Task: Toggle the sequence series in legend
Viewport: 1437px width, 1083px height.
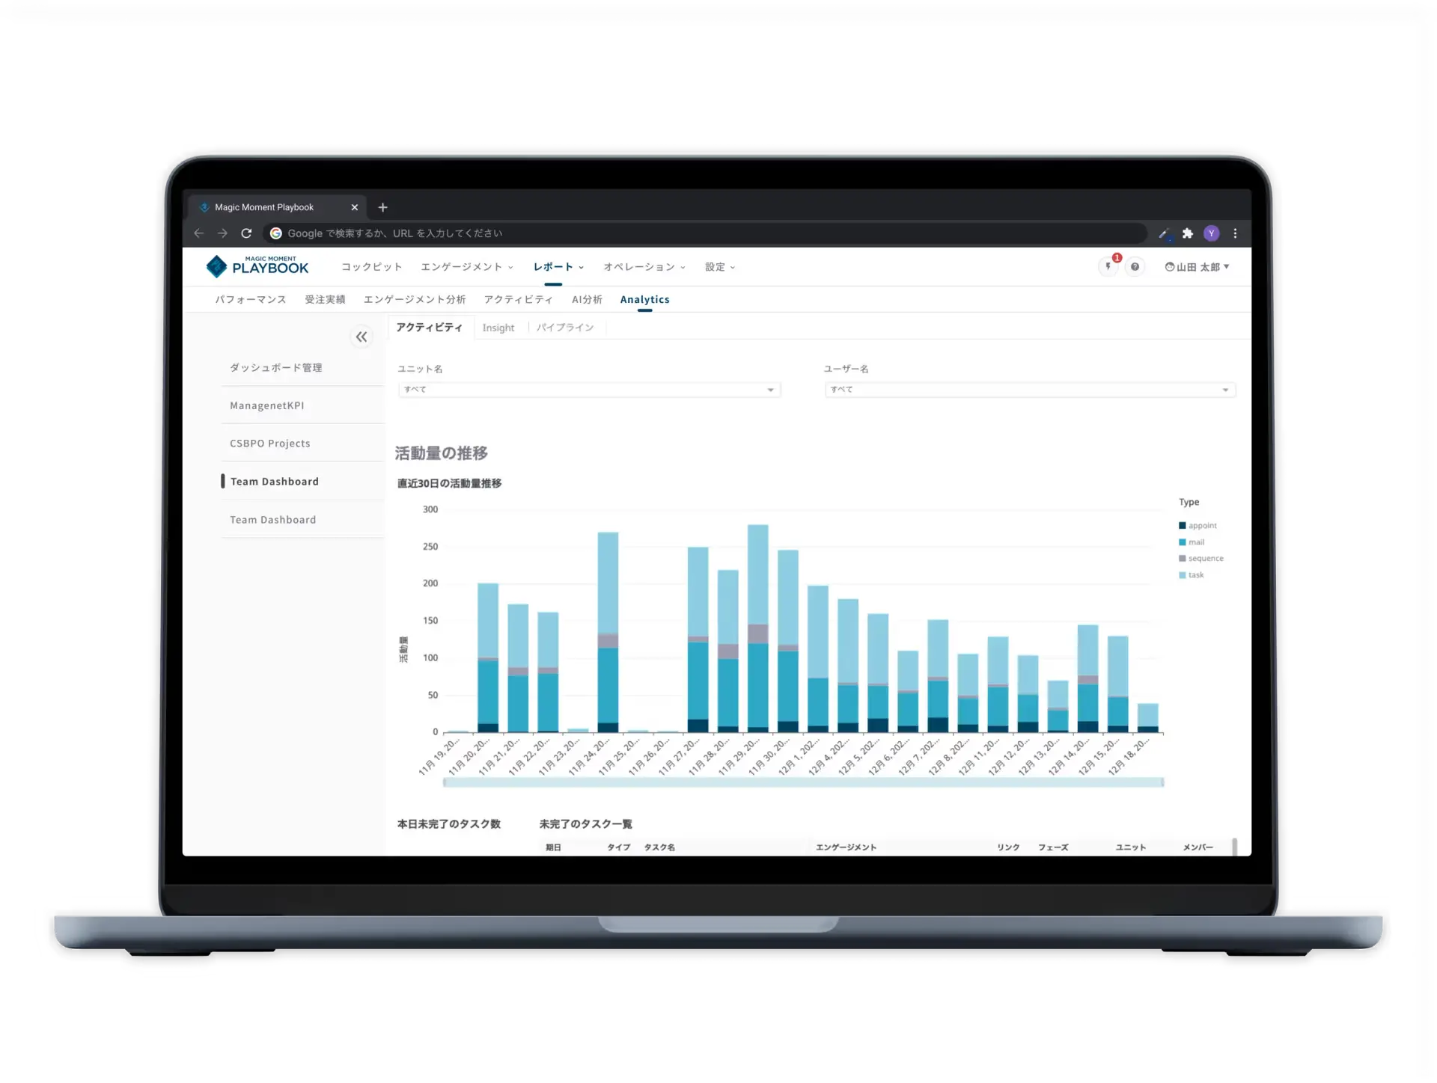Action: [1204, 559]
